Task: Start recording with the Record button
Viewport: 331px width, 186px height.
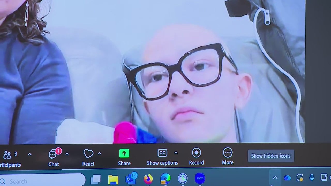Action: (197, 153)
